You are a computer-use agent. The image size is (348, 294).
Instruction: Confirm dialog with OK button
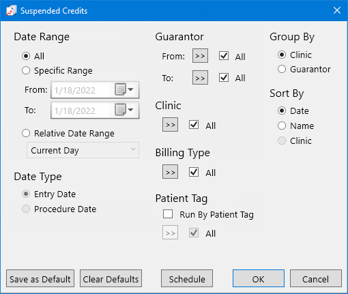[259, 278]
